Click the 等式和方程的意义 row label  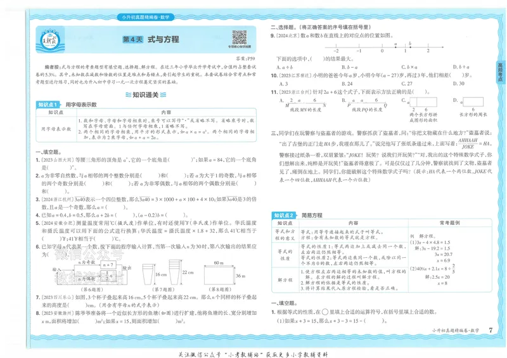point(285,235)
